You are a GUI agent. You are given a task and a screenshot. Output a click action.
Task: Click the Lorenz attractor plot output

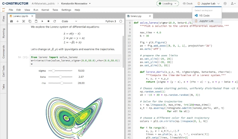click(74, 118)
